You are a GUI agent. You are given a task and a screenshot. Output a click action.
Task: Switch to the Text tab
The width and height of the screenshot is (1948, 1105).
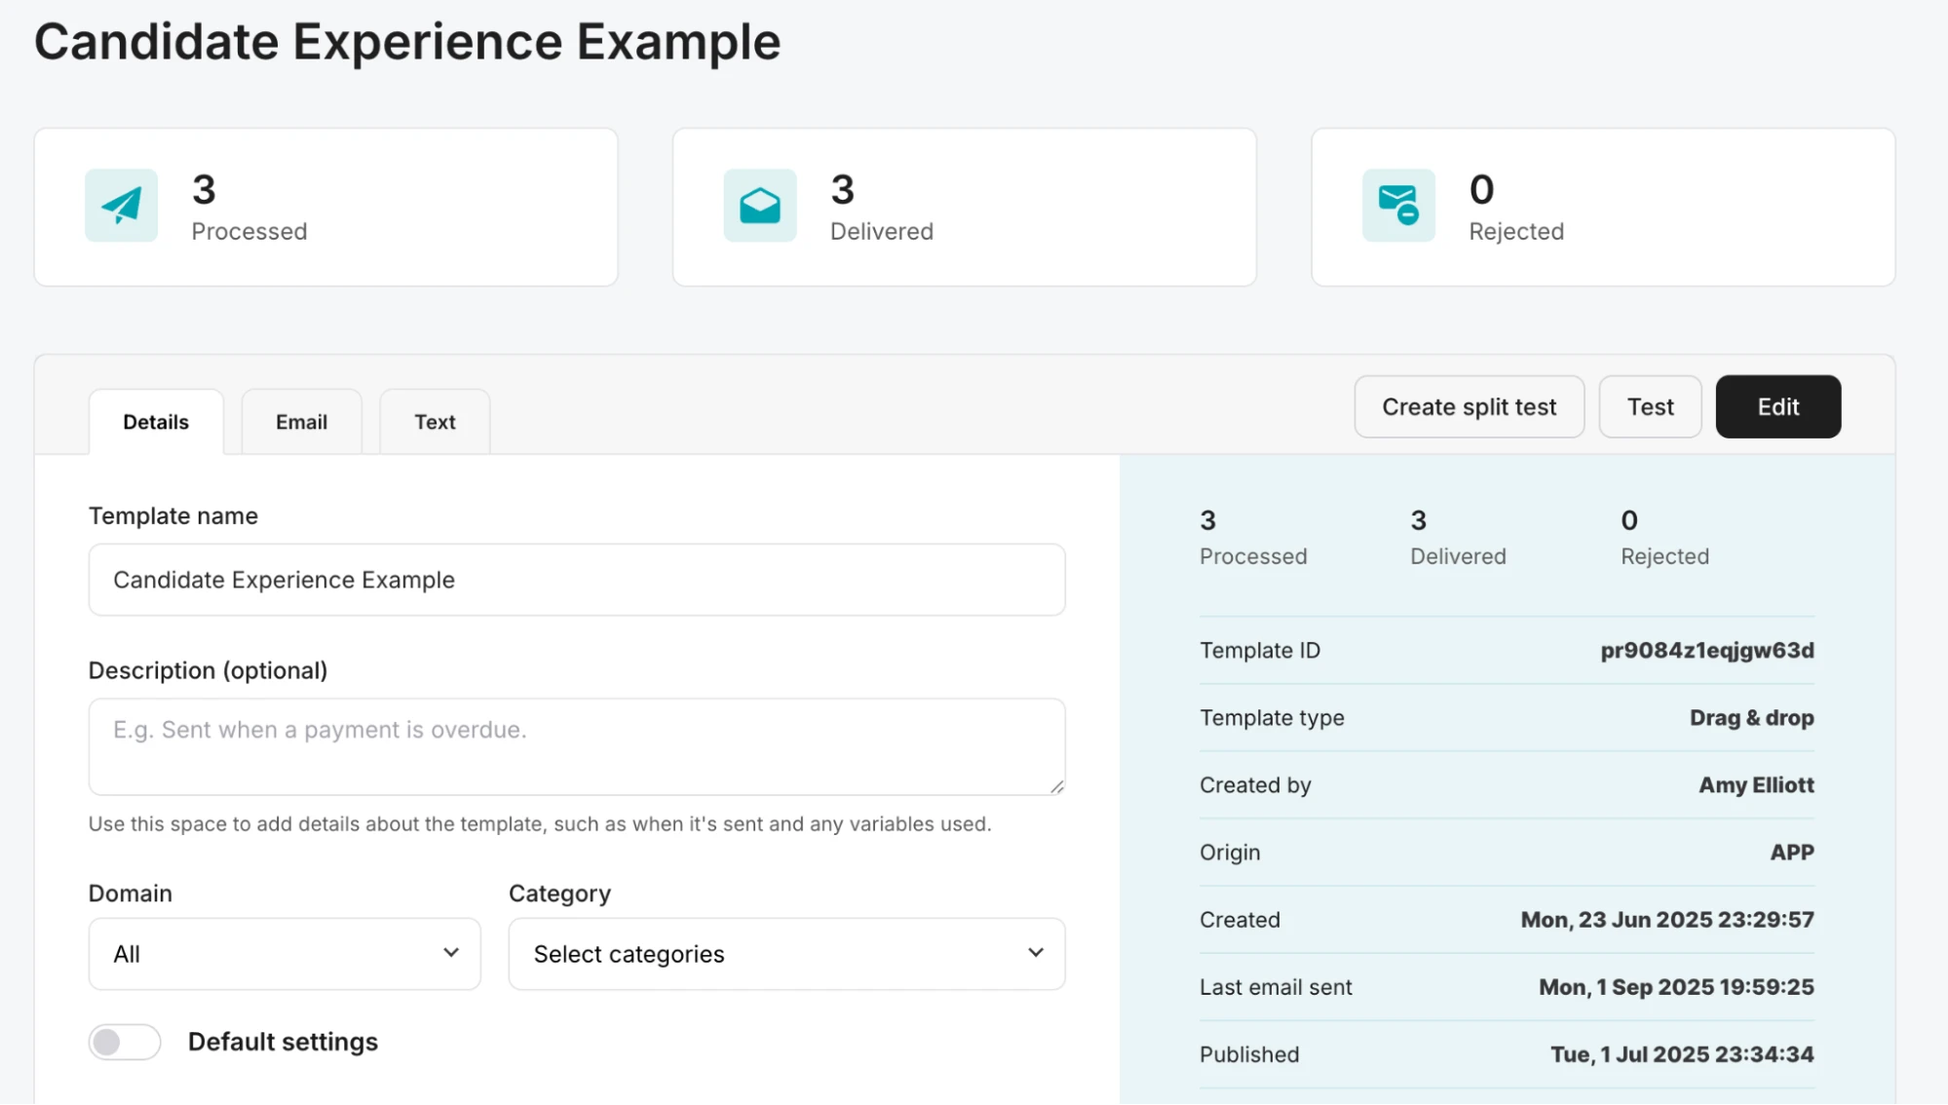434,421
